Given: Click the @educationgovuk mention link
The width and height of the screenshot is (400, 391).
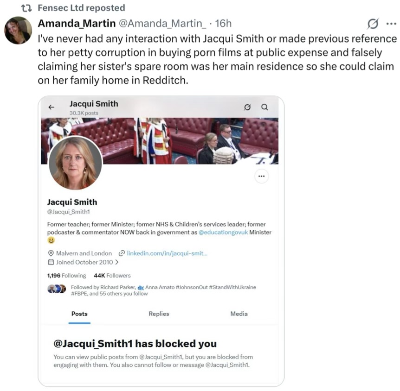Looking at the screenshot, I should pos(223,232).
